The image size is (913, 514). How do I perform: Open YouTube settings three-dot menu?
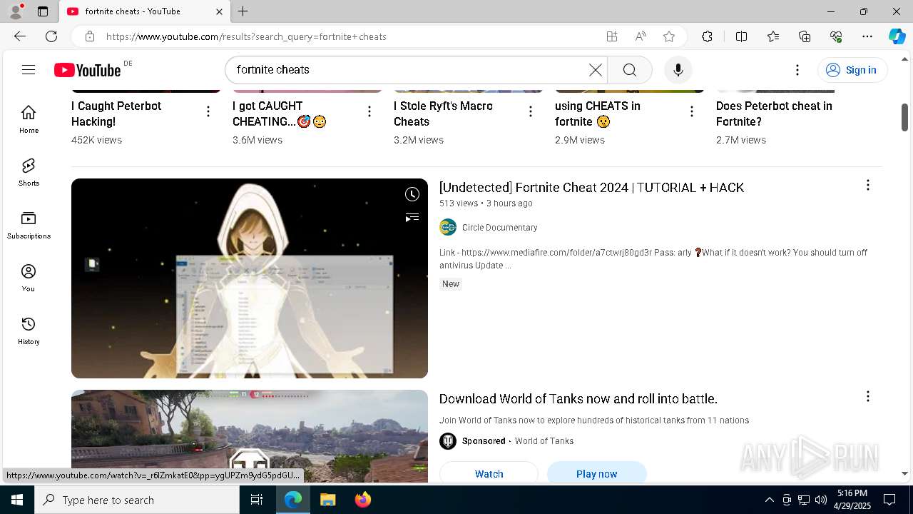pos(797,70)
